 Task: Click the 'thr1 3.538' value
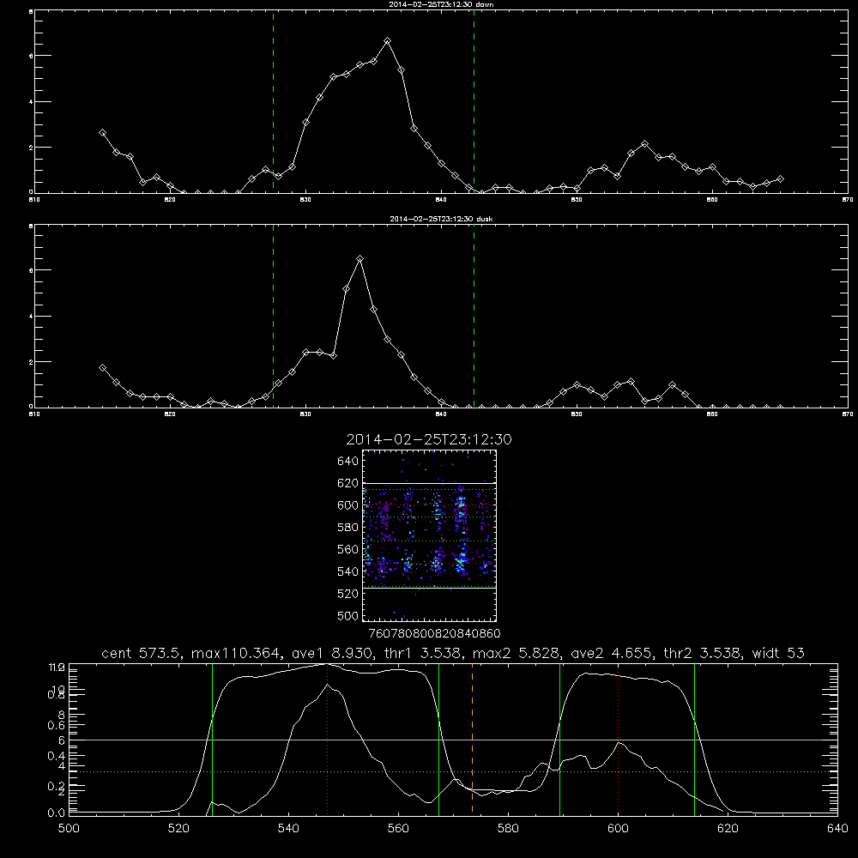424,653
